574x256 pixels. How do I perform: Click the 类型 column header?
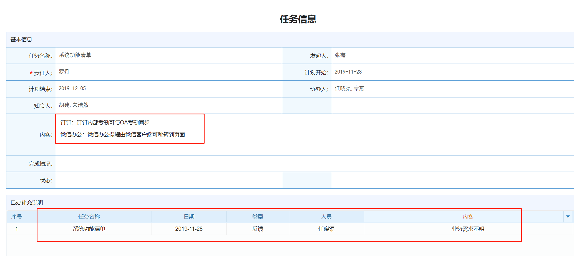point(258,217)
